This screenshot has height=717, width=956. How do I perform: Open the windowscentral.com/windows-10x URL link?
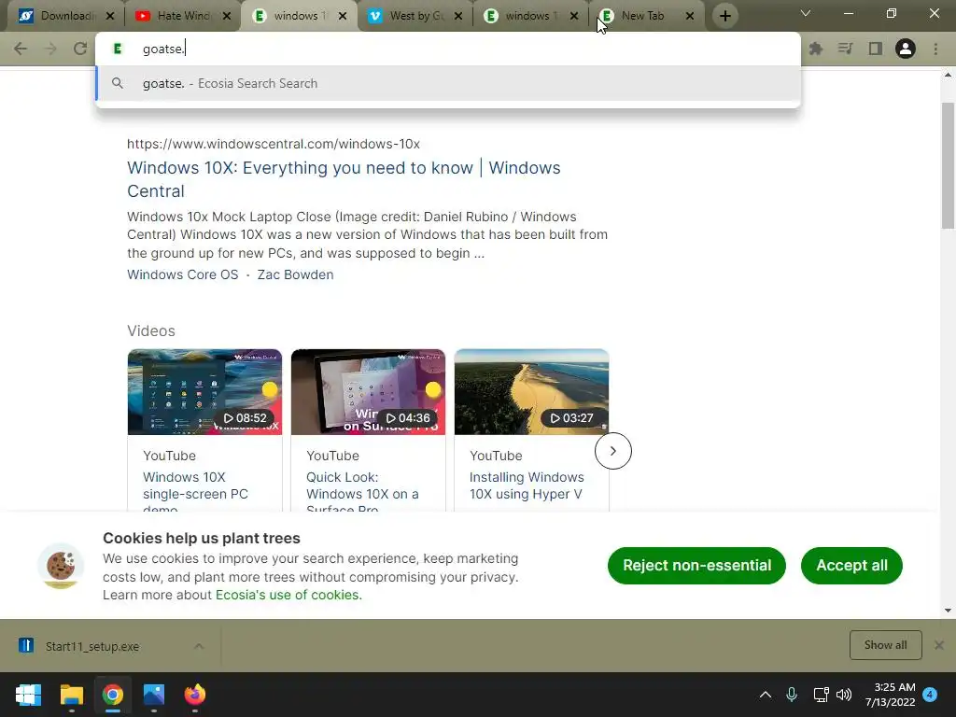pos(274,144)
